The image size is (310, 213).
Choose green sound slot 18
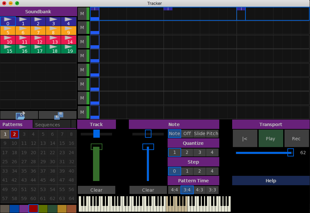pos(54,49)
